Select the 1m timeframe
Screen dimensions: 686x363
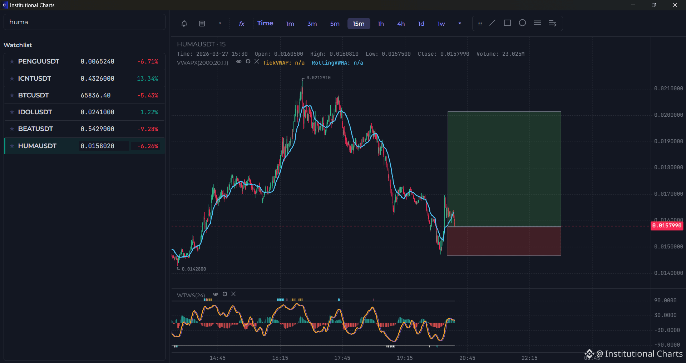click(290, 24)
